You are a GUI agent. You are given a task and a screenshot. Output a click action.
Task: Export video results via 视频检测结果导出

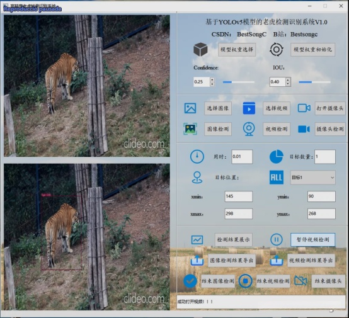311,260
